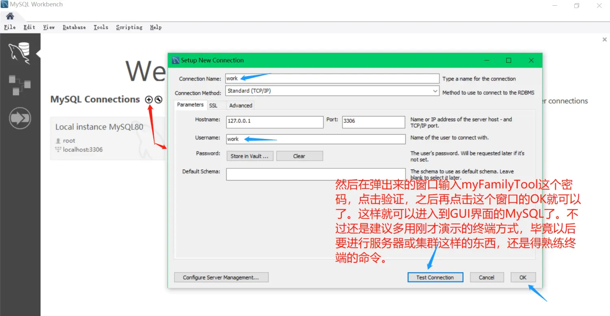
Task: Switch to the Advanced tab
Action: 240,105
